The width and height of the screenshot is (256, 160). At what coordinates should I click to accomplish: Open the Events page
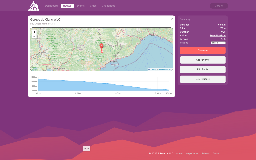coord(80,6)
